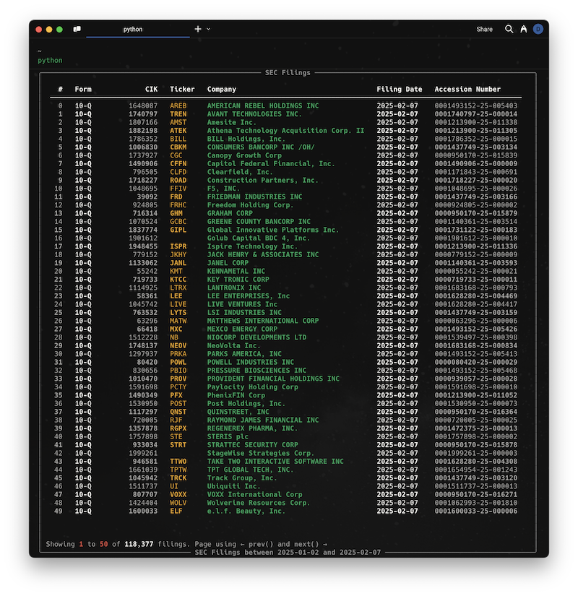Select STERIS plc company name

(x=228, y=436)
